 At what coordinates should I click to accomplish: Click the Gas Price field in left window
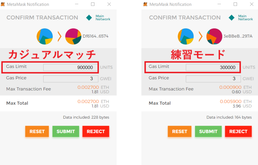point(71,79)
